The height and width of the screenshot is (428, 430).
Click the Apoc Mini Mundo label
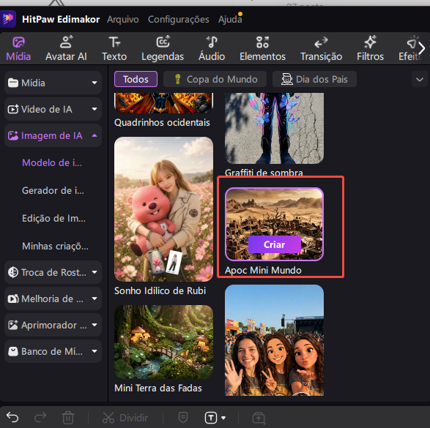(x=263, y=270)
